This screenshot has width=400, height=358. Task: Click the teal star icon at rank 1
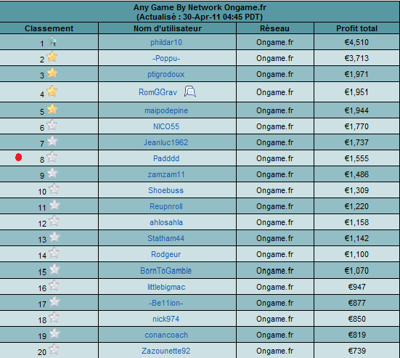(53, 41)
